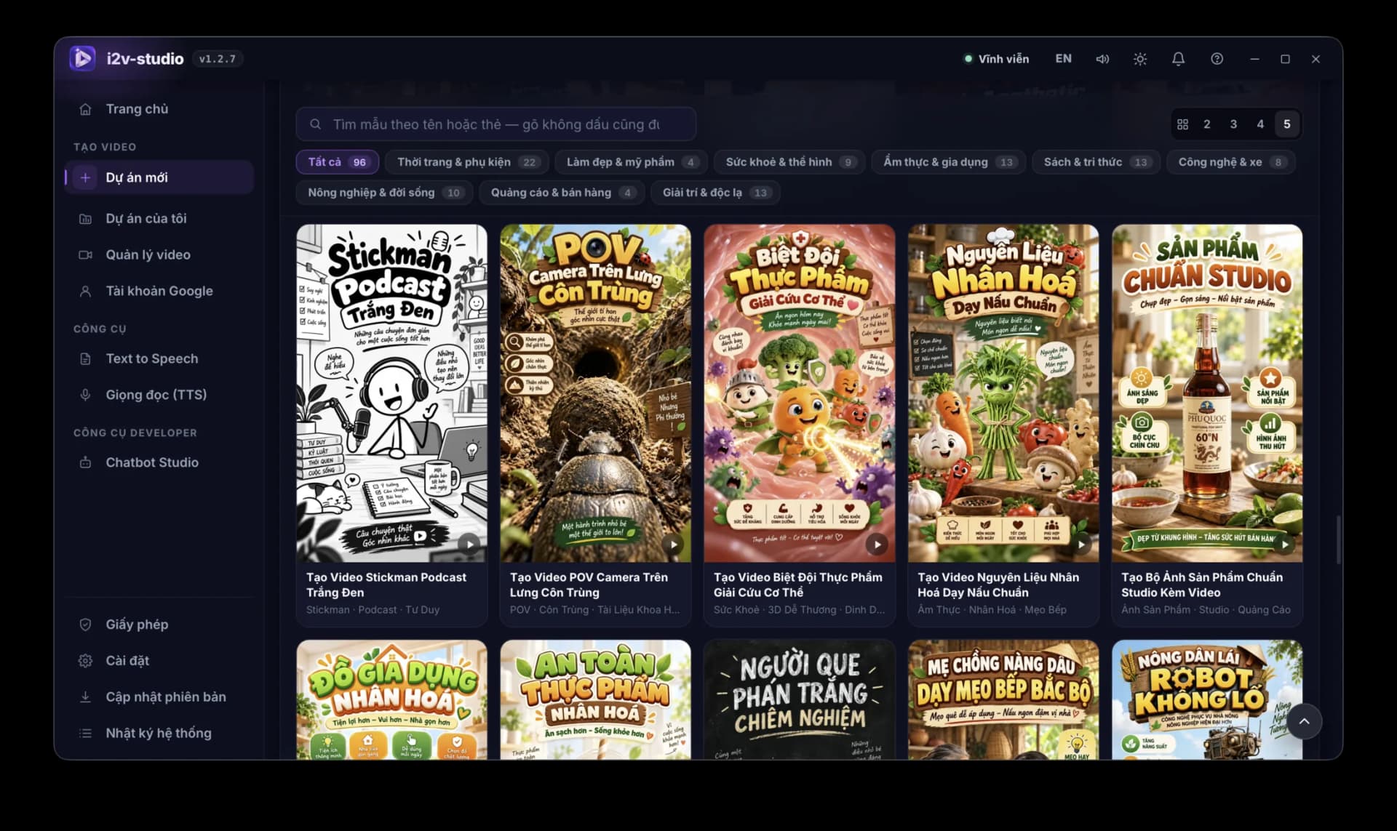Open the notifications bell

1178,59
